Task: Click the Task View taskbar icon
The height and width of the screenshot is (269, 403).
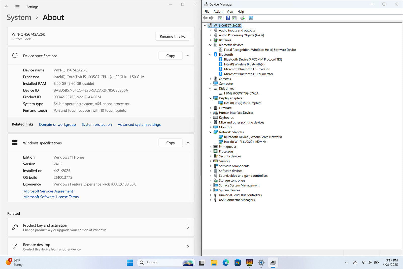Action: (x=202, y=263)
